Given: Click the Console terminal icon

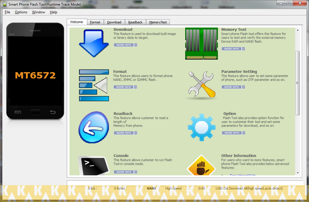Looking at the screenshot, I should pos(94,165).
